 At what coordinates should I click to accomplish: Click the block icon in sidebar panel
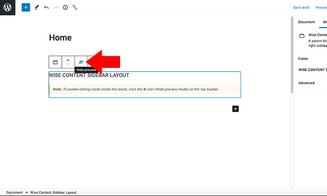tap(302, 36)
